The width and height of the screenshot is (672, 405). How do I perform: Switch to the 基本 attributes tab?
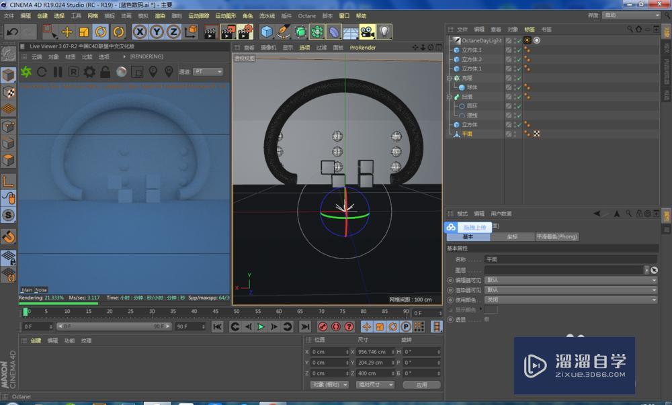click(468, 236)
